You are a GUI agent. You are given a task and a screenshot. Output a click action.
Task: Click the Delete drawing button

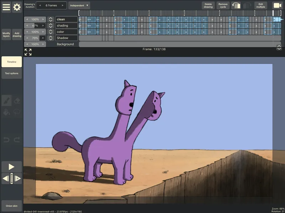208,5
